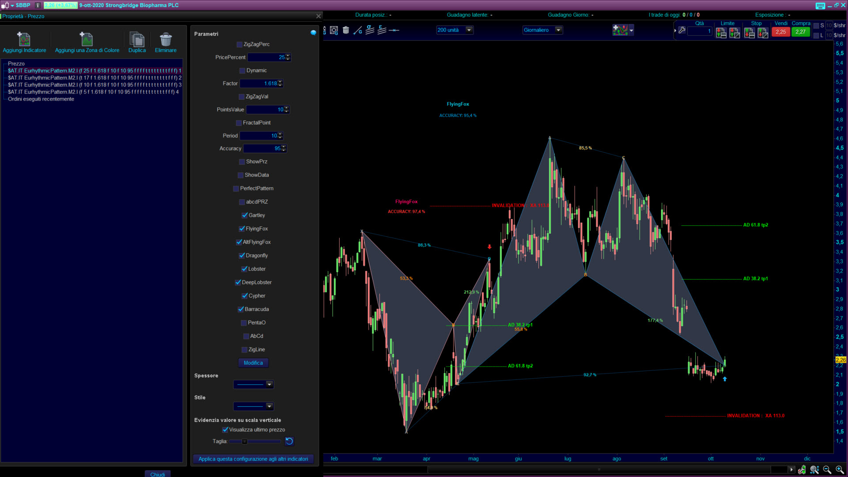Click the zoom in magnifier icon
The image size is (848, 477).
[840, 469]
